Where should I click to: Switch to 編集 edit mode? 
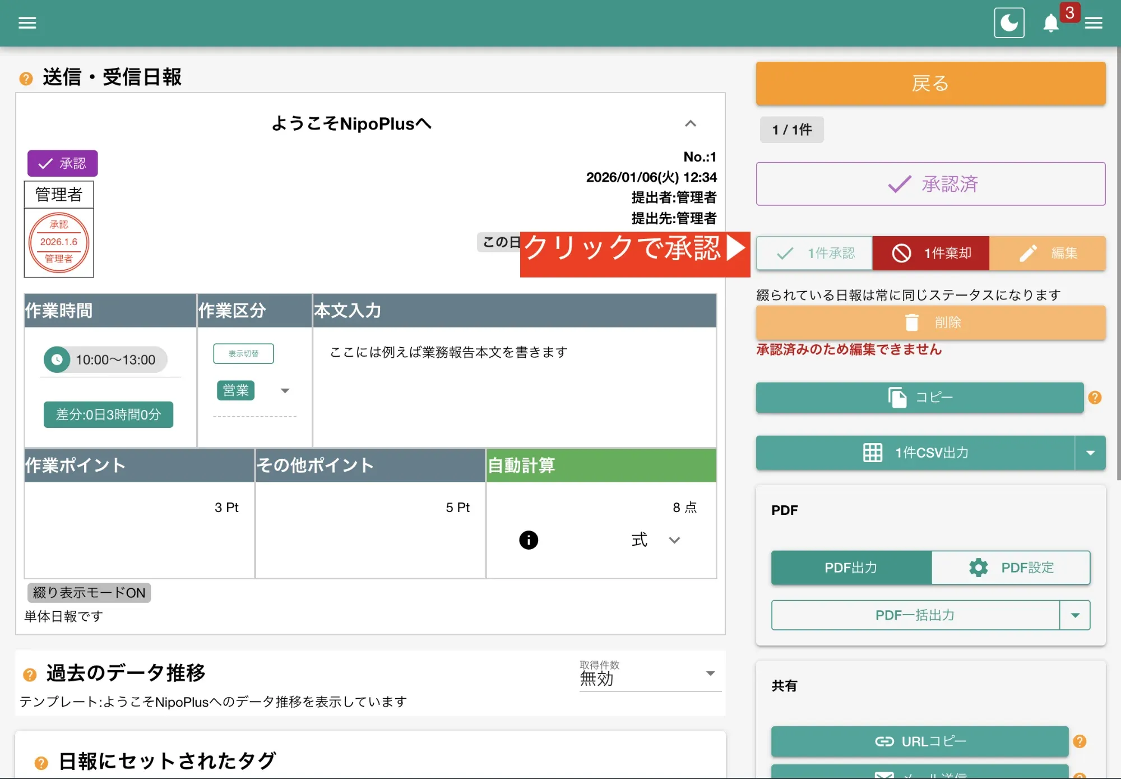point(1048,253)
